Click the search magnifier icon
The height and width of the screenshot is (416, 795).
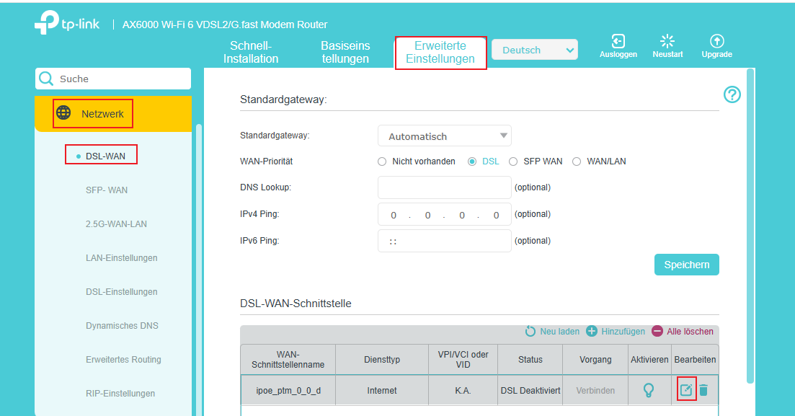tap(46, 79)
